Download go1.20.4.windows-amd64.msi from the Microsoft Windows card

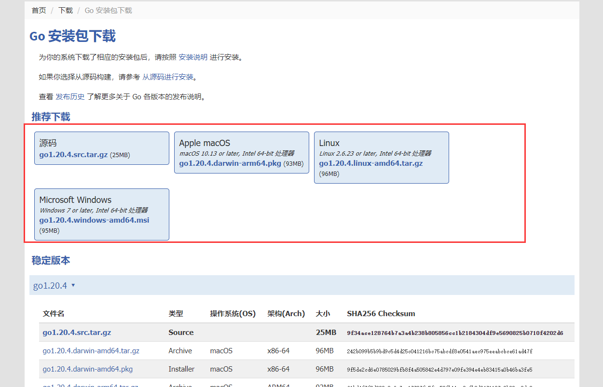pyautogui.click(x=94, y=220)
